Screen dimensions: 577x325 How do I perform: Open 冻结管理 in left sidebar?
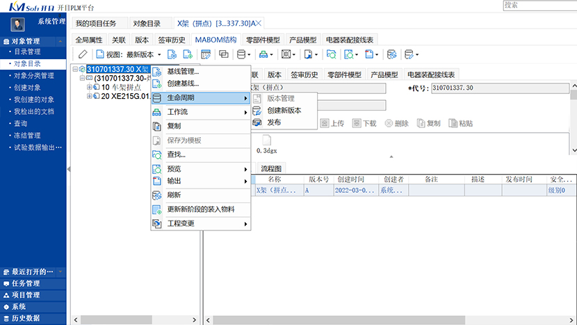pyautogui.click(x=28, y=135)
